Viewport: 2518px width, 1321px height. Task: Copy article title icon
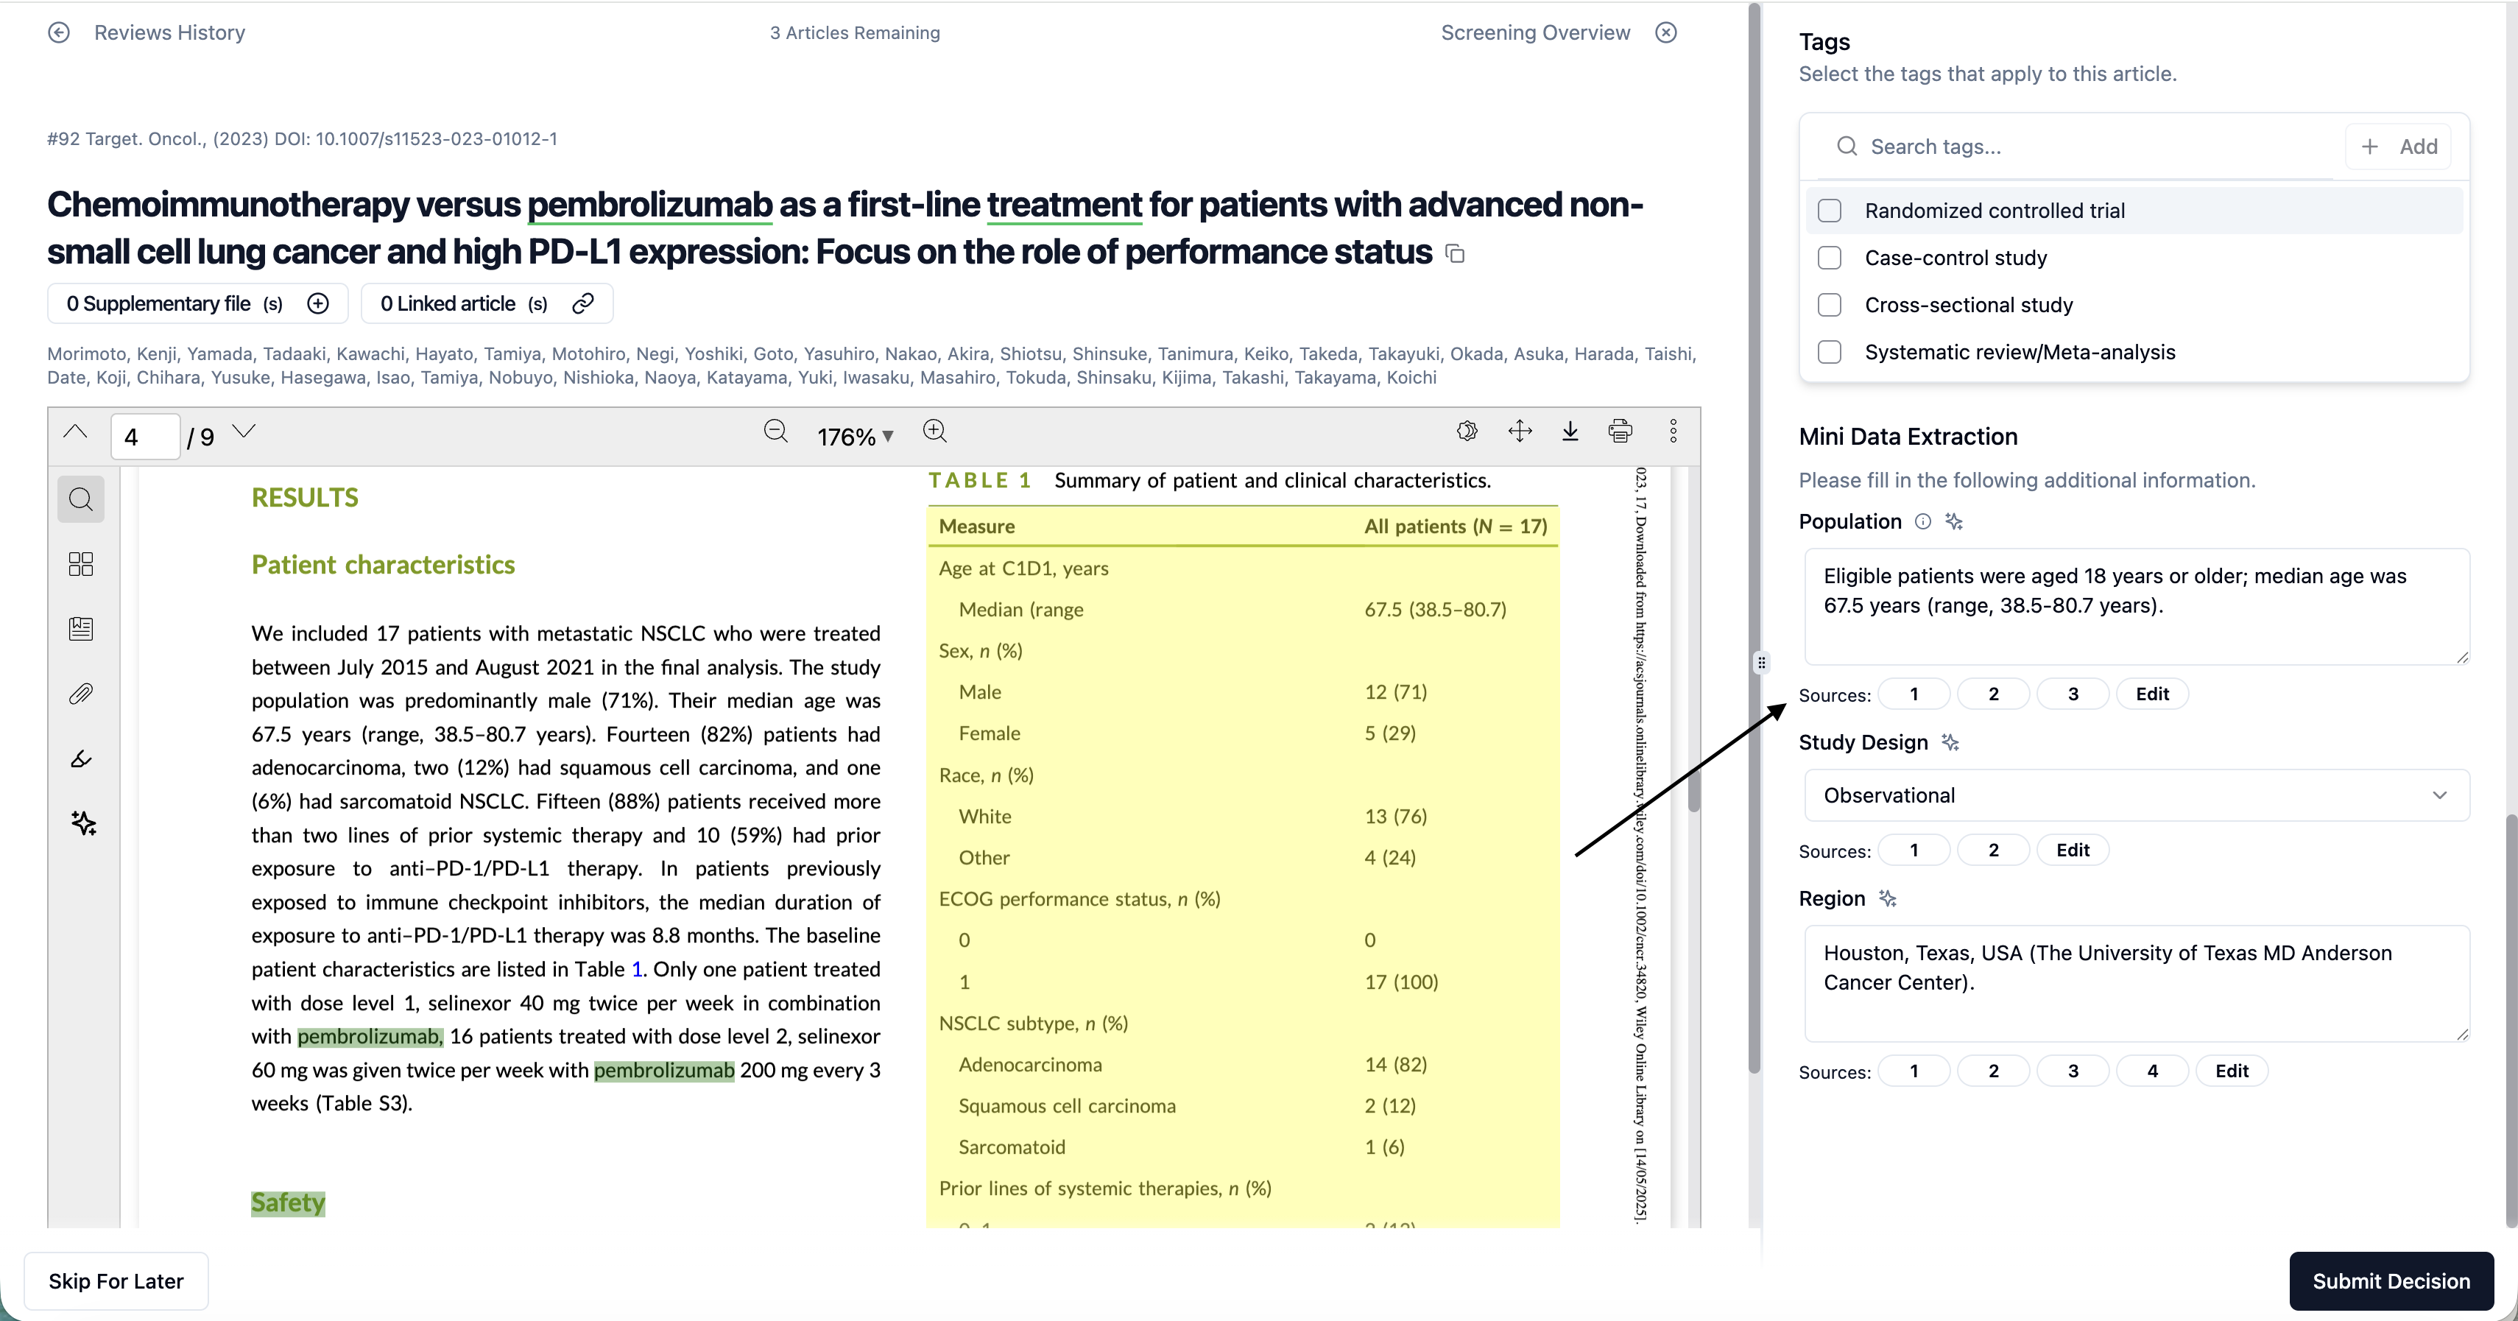tap(1456, 254)
